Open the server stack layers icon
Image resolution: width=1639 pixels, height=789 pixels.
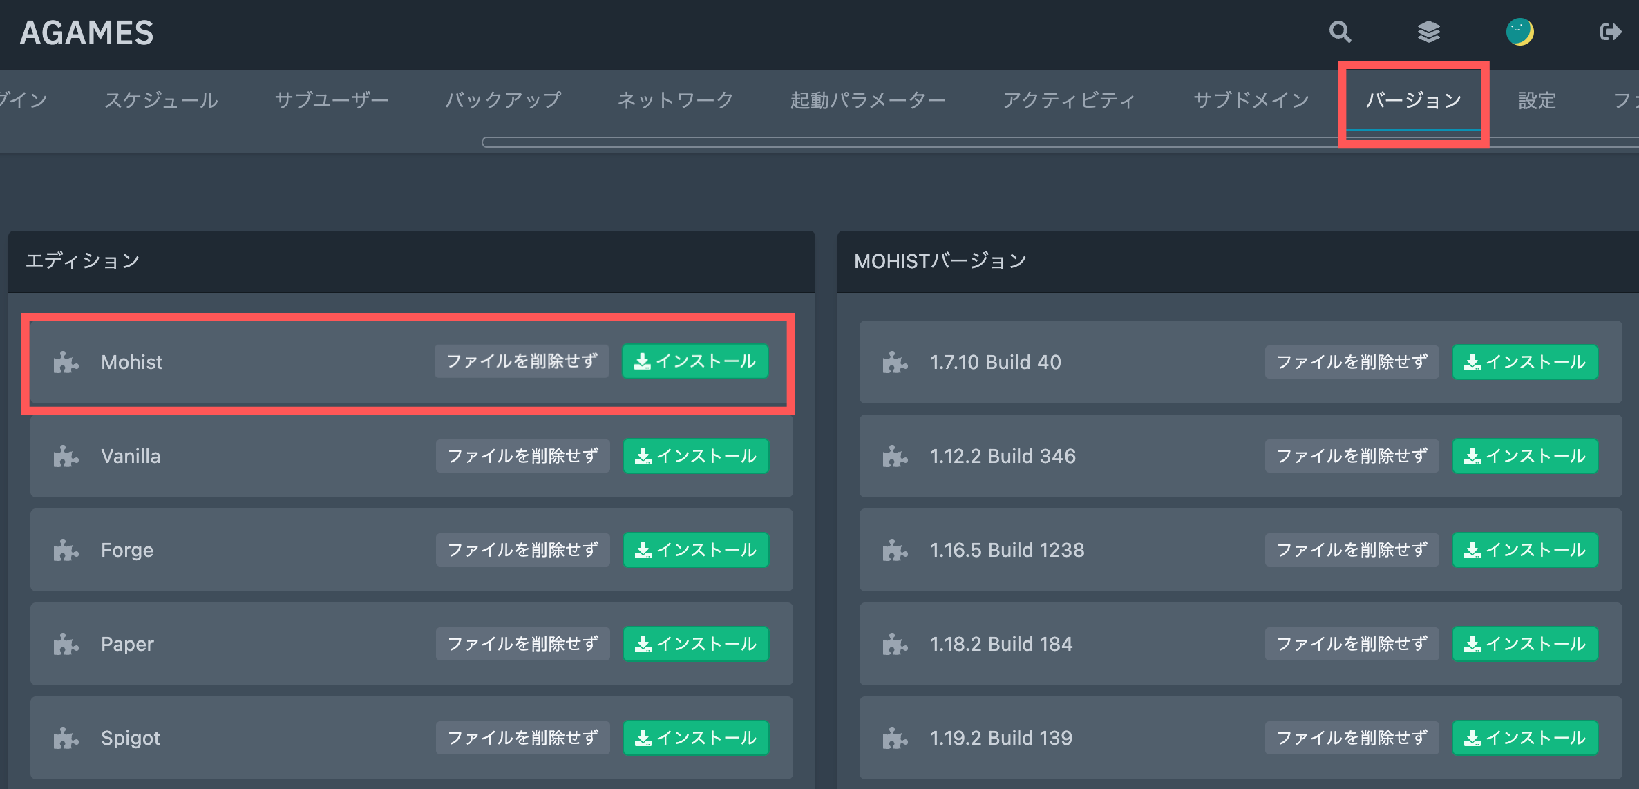tap(1428, 32)
